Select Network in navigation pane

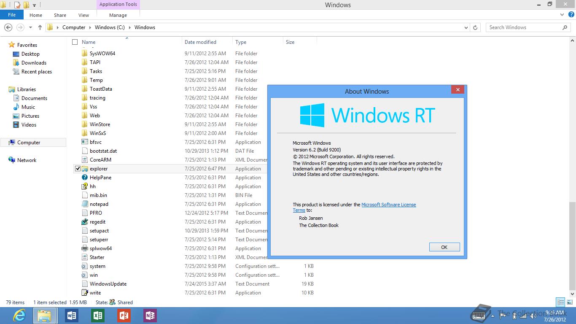pos(27,160)
